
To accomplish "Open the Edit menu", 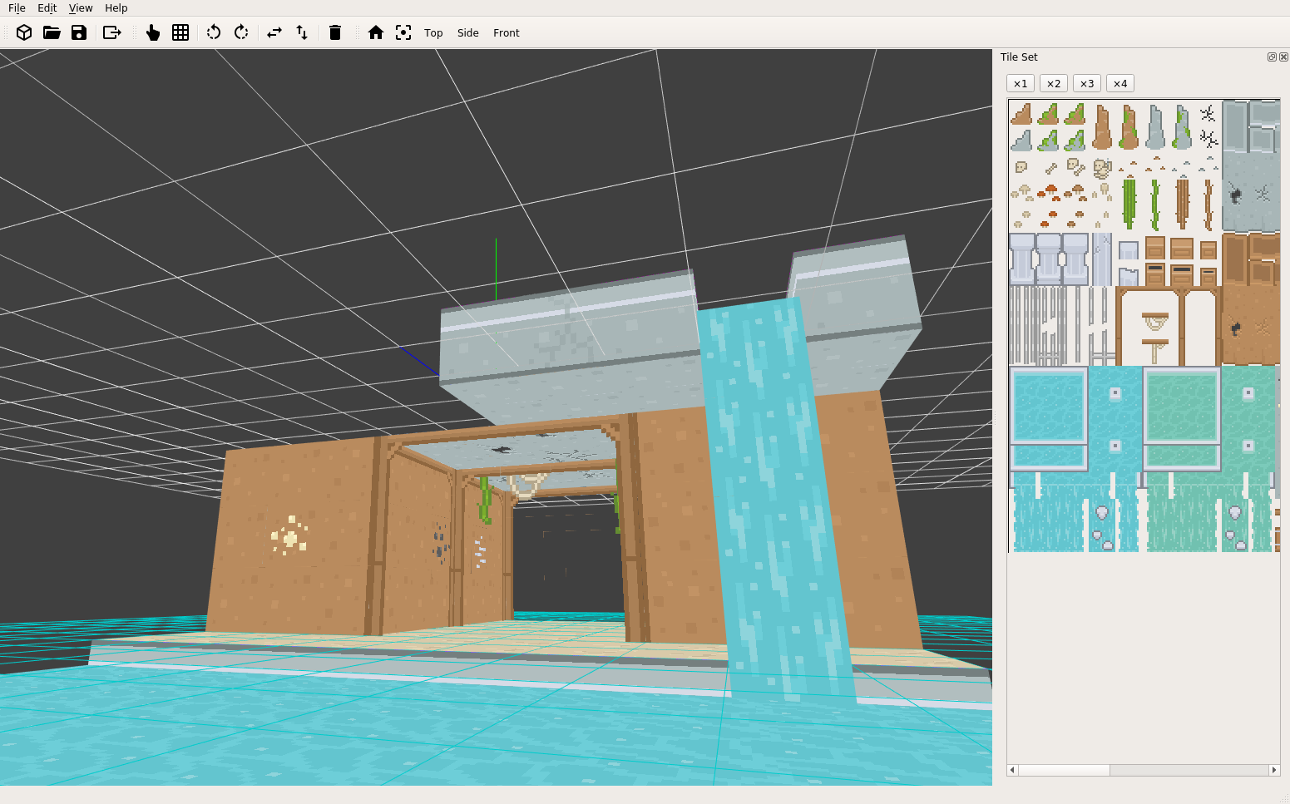I will click(x=47, y=7).
